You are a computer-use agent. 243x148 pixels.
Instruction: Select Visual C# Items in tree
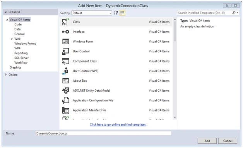[x=20, y=20]
